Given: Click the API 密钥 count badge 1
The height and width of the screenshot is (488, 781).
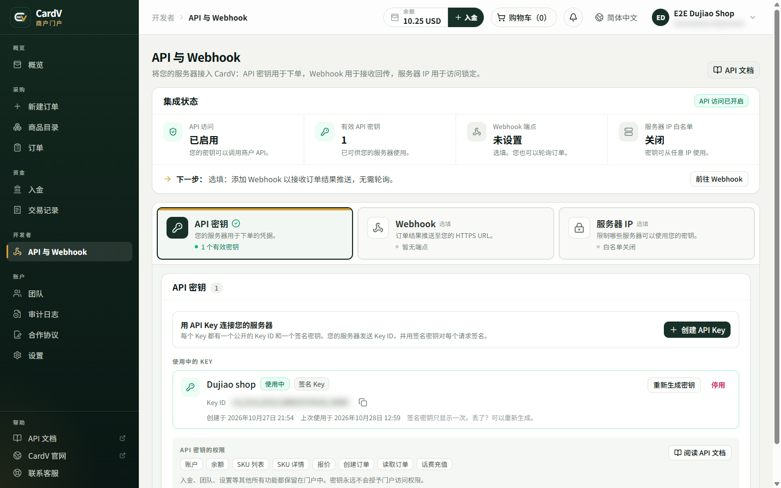Looking at the screenshot, I should click(216, 288).
